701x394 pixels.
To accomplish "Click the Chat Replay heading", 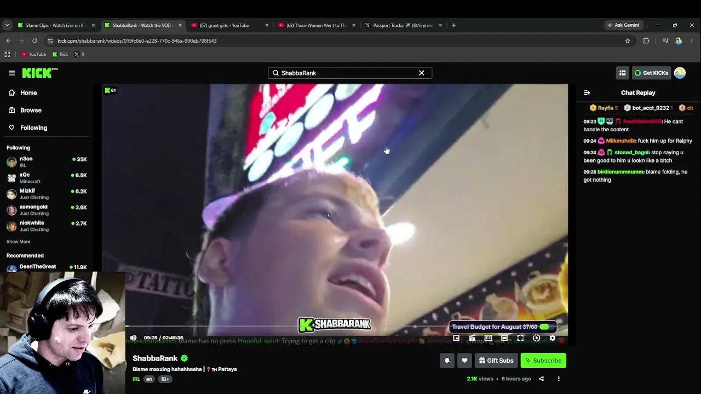I will pyautogui.click(x=638, y=93).
